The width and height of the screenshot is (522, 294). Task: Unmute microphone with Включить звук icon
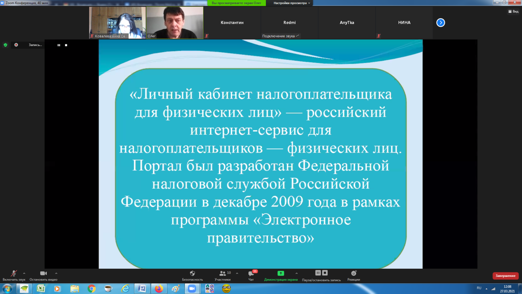pos(14,274)
